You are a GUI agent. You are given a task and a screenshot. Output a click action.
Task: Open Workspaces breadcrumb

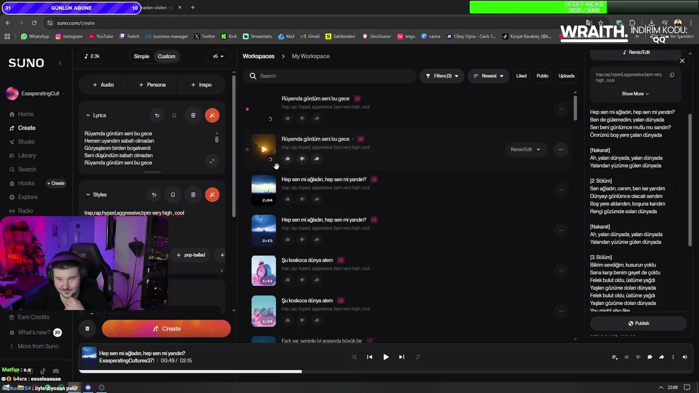258,56
